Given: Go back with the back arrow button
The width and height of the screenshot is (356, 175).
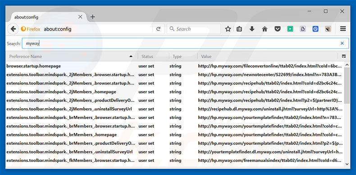Looking at the screenshot, I should point(13,29).
